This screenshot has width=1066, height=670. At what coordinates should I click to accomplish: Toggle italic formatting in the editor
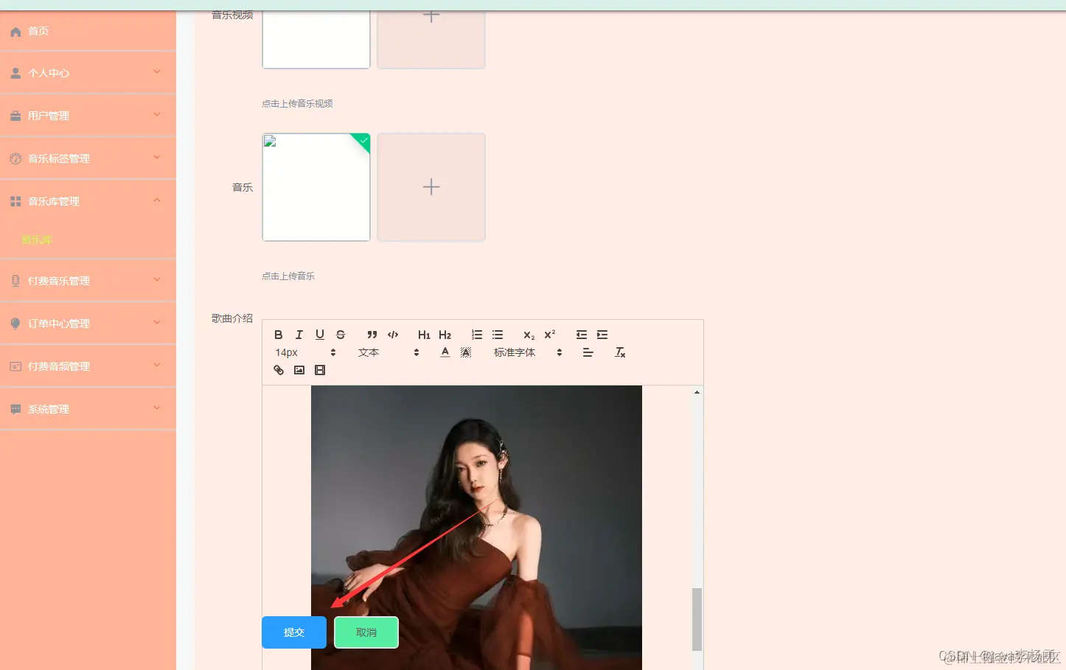pos(299,335)
